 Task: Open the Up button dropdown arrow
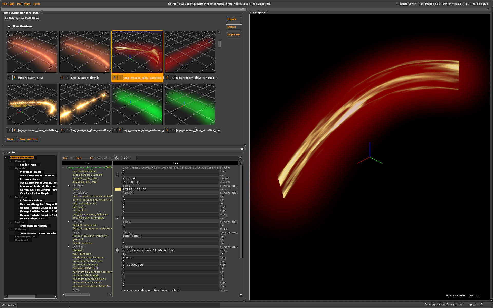point(72,158)
